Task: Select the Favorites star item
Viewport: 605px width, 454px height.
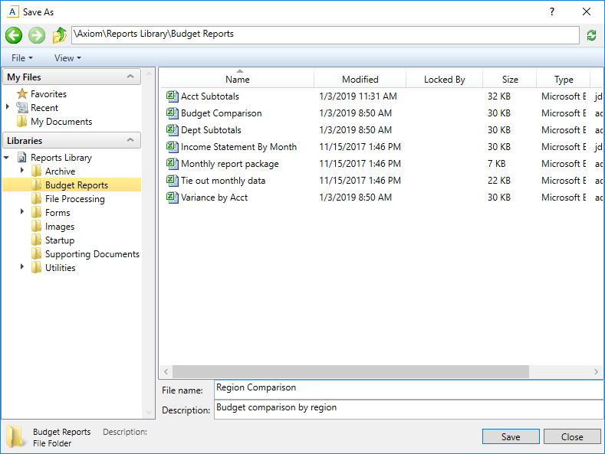Action: click(22, 94)
